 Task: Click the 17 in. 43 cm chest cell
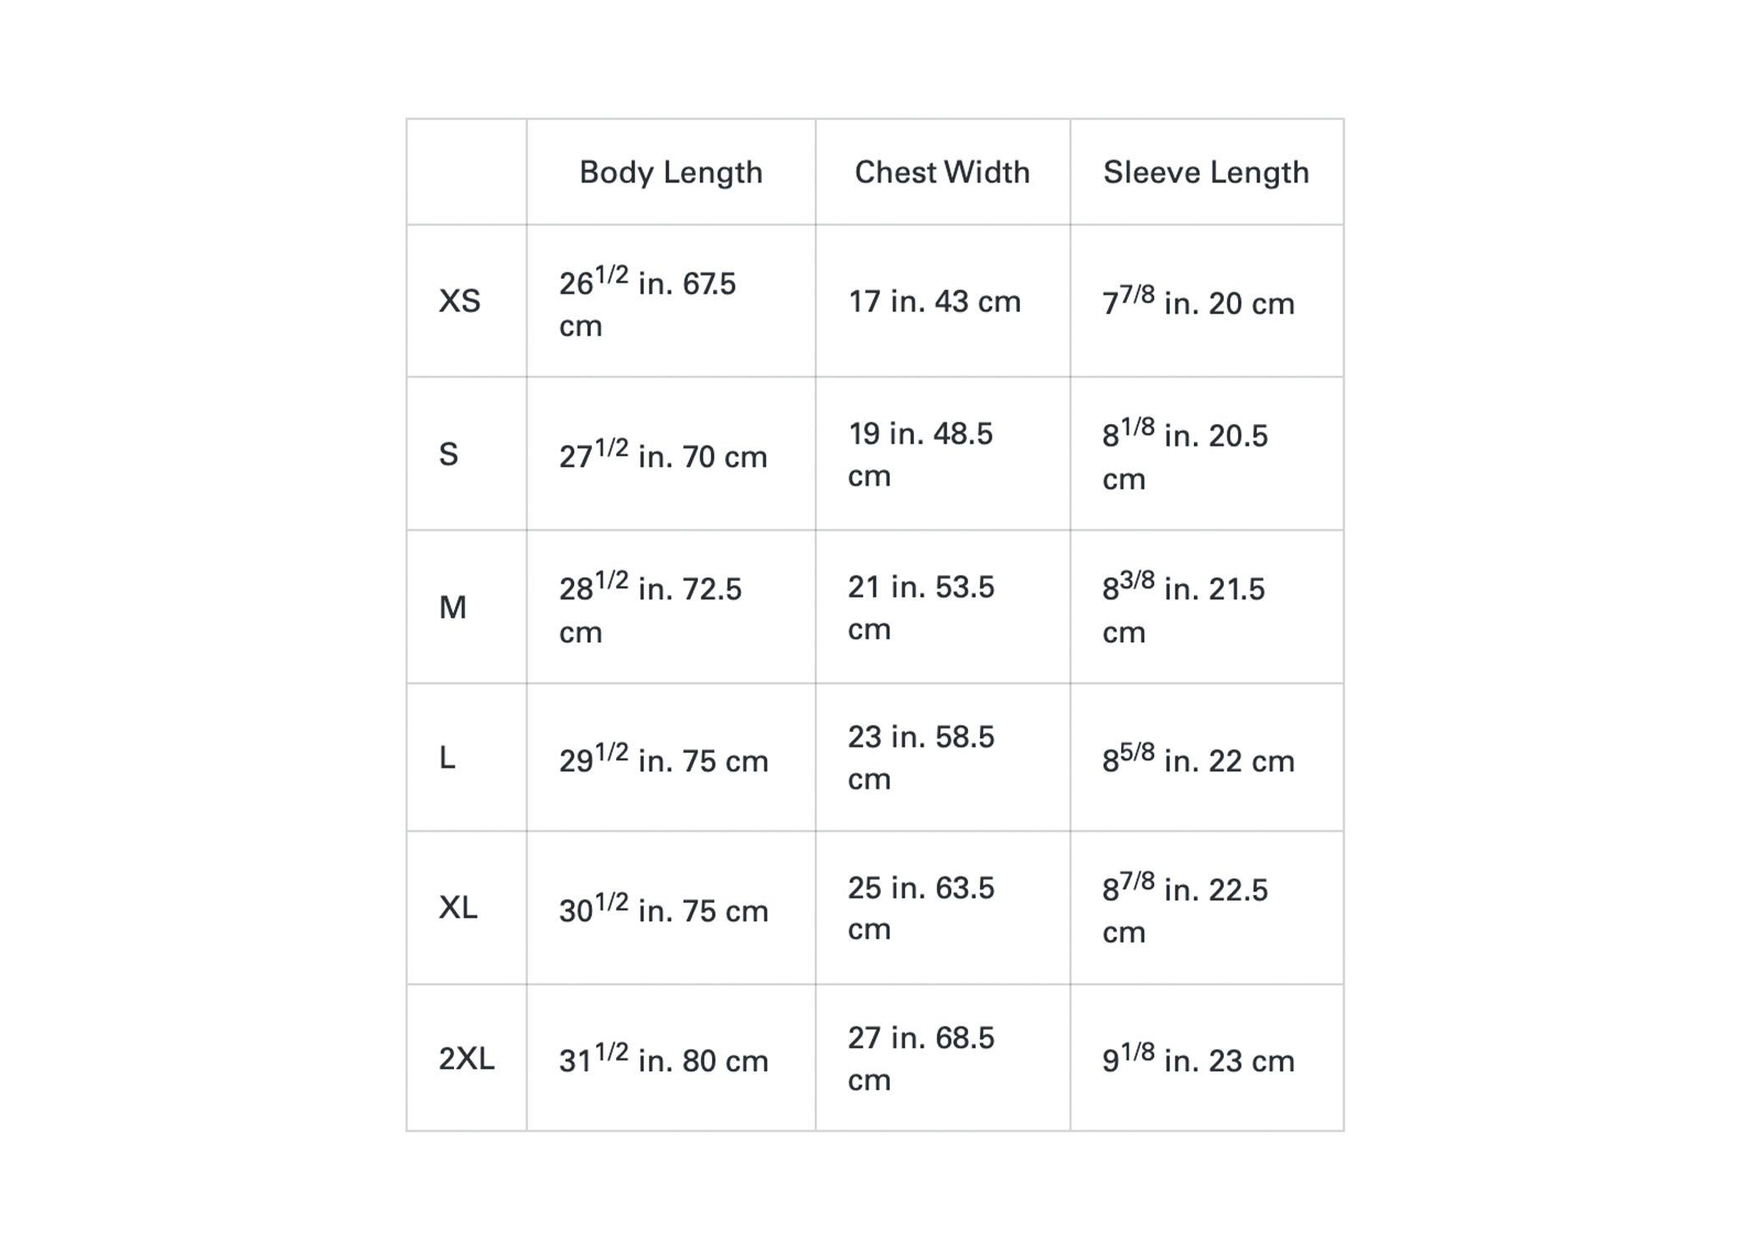tap(942, 300)
